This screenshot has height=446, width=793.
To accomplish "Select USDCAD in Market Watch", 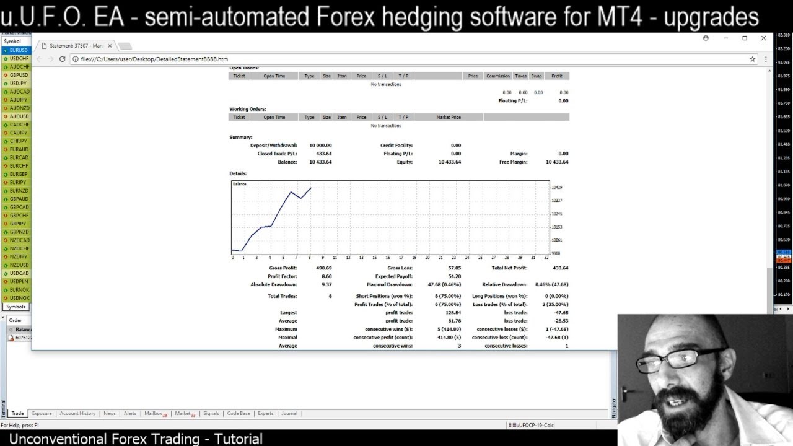I will 16,273.
